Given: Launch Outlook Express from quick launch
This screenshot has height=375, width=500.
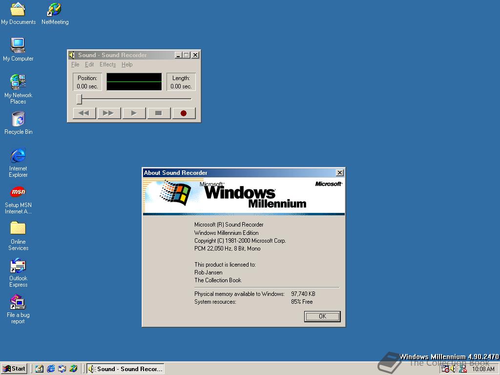Looking at the screenshot, I should click(62, 369).
